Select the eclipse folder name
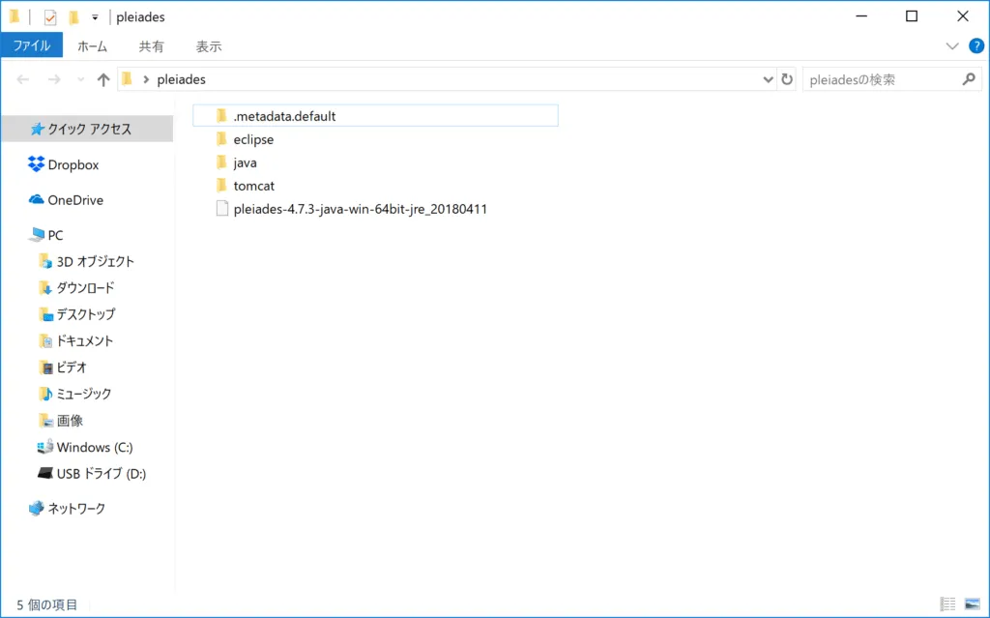 tap(253, 139)
